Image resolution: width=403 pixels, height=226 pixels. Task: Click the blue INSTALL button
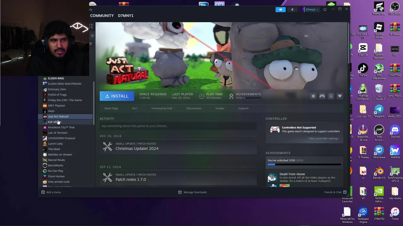point(117,96)
